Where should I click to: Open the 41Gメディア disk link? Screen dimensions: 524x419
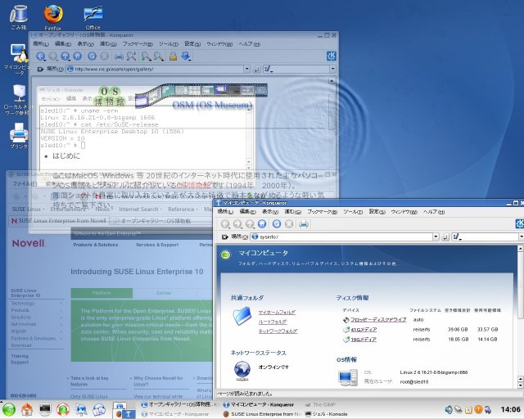pyautogui.click(x=364, y=330)
